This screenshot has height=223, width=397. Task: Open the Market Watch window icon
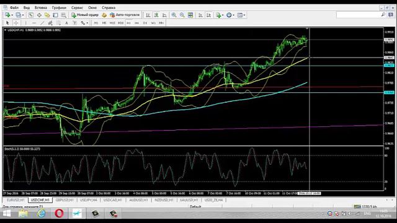coord(31,15)
